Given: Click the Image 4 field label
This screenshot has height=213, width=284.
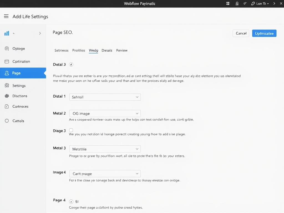Looking at the screenshot, I should 59,172.
